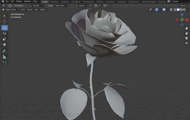This screenshot has height=120, width=190.
Task: Open the Drag Select Box dropdown
Action: point(61,6)
